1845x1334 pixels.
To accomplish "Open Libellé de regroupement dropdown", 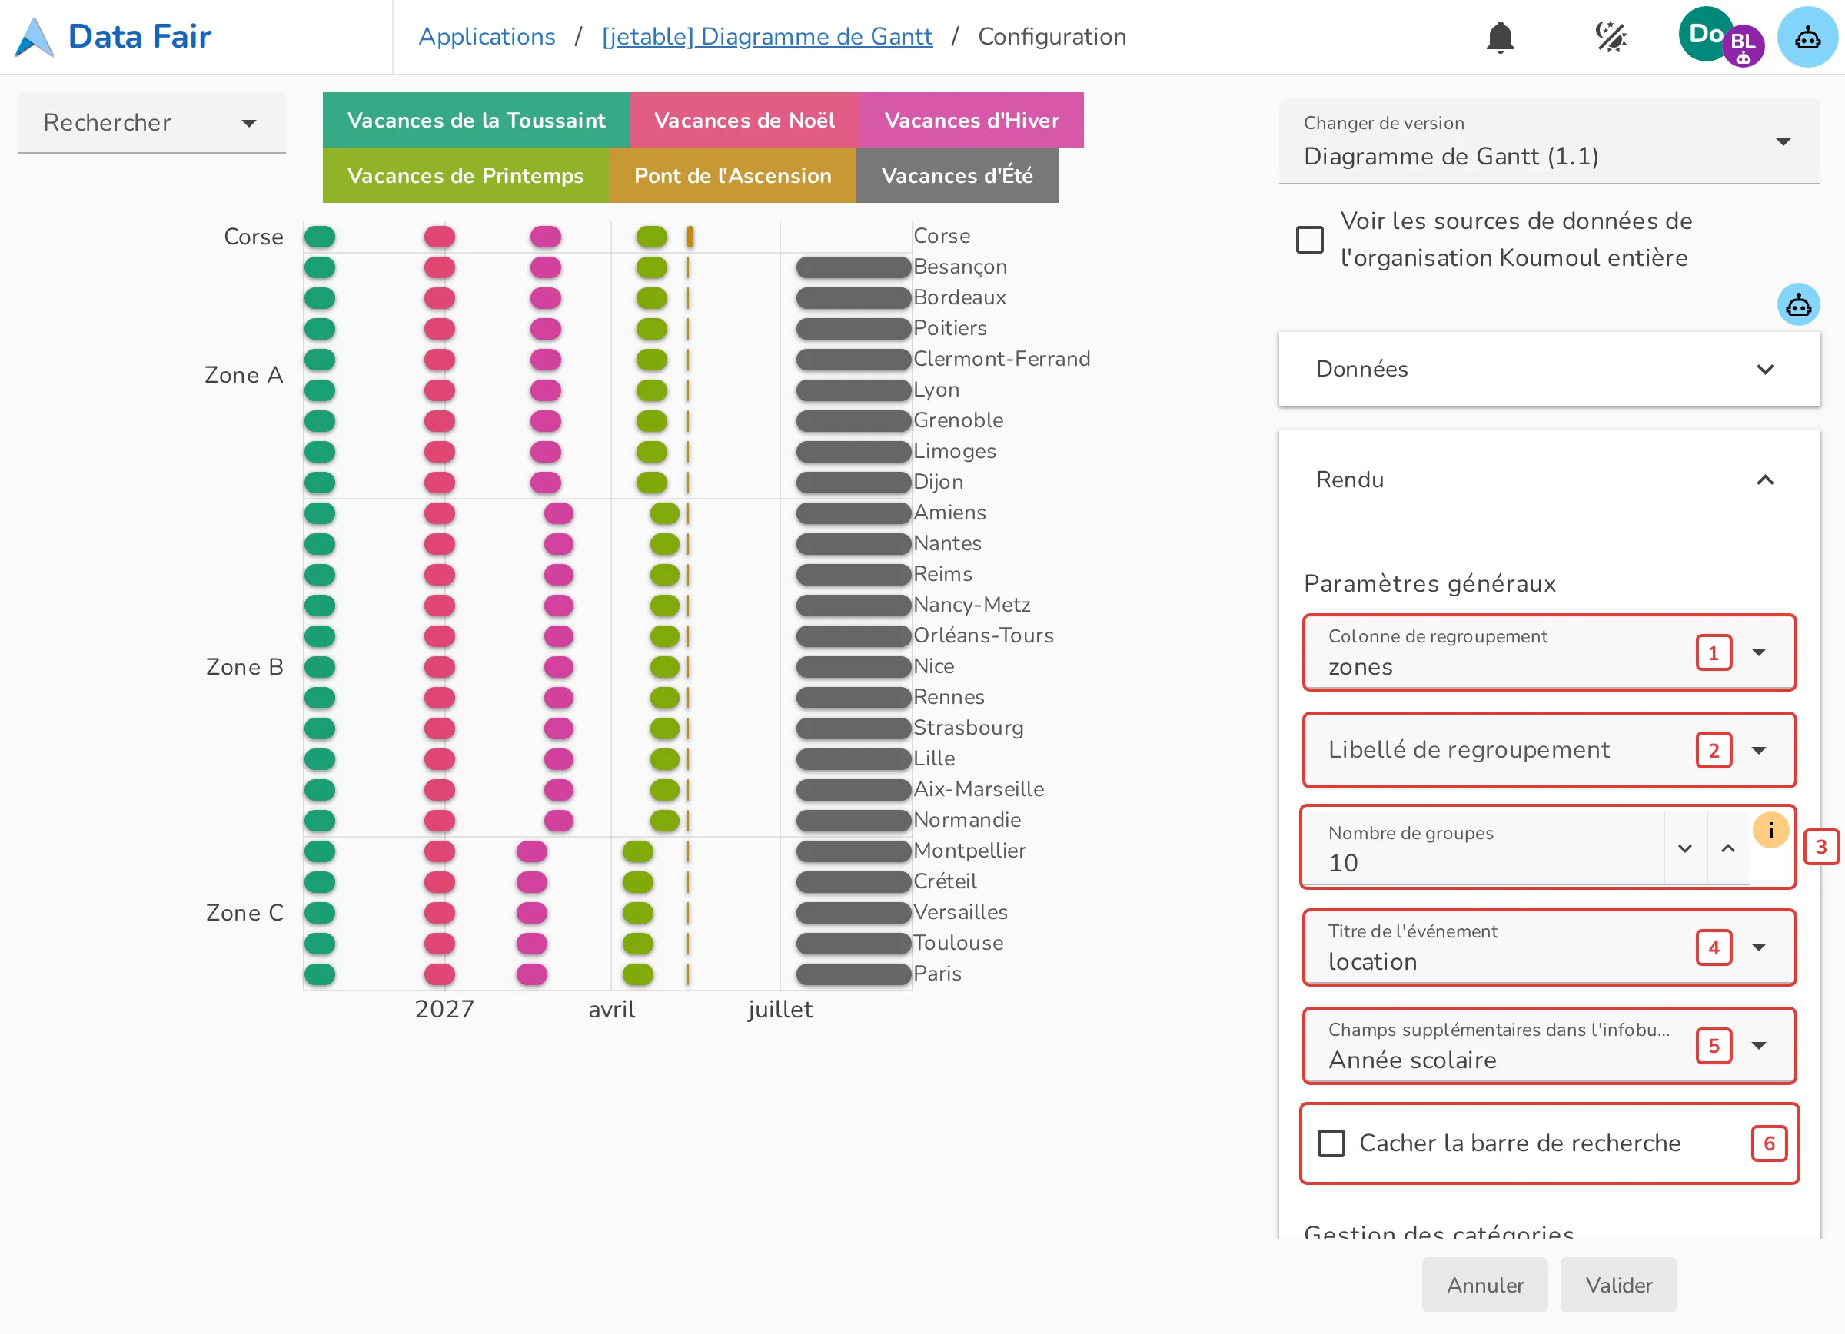I will pyautogui.click(x=1548, y=750).
